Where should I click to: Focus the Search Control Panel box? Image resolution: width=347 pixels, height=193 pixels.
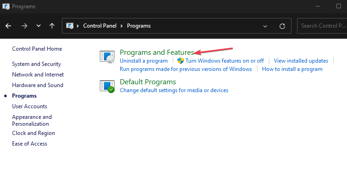pos(322,26)
